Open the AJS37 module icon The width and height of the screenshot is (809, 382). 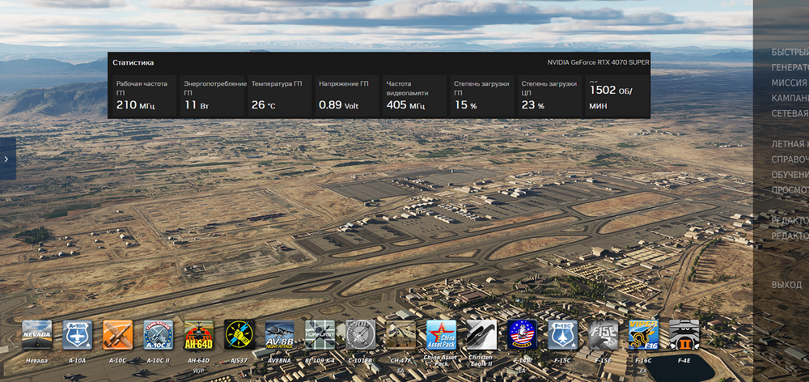(x=239, y=334)
